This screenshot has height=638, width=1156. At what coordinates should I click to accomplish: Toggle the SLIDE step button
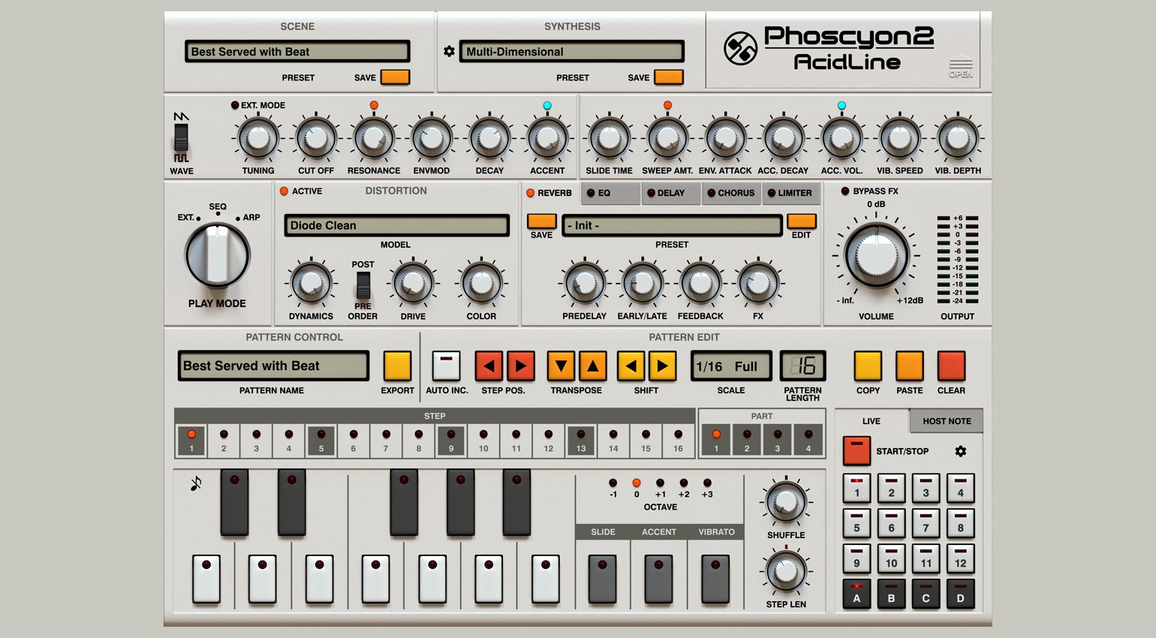[602, 578]
